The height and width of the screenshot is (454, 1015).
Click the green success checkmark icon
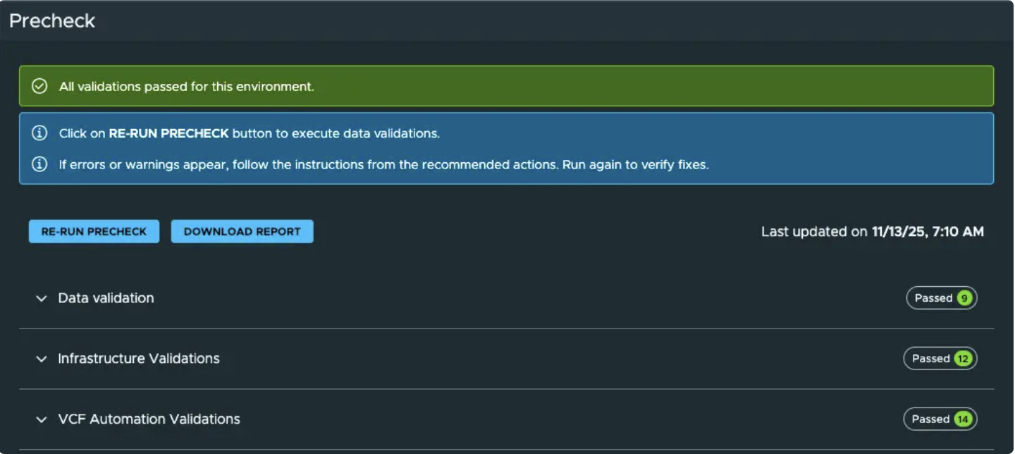(x=39, y=86)
